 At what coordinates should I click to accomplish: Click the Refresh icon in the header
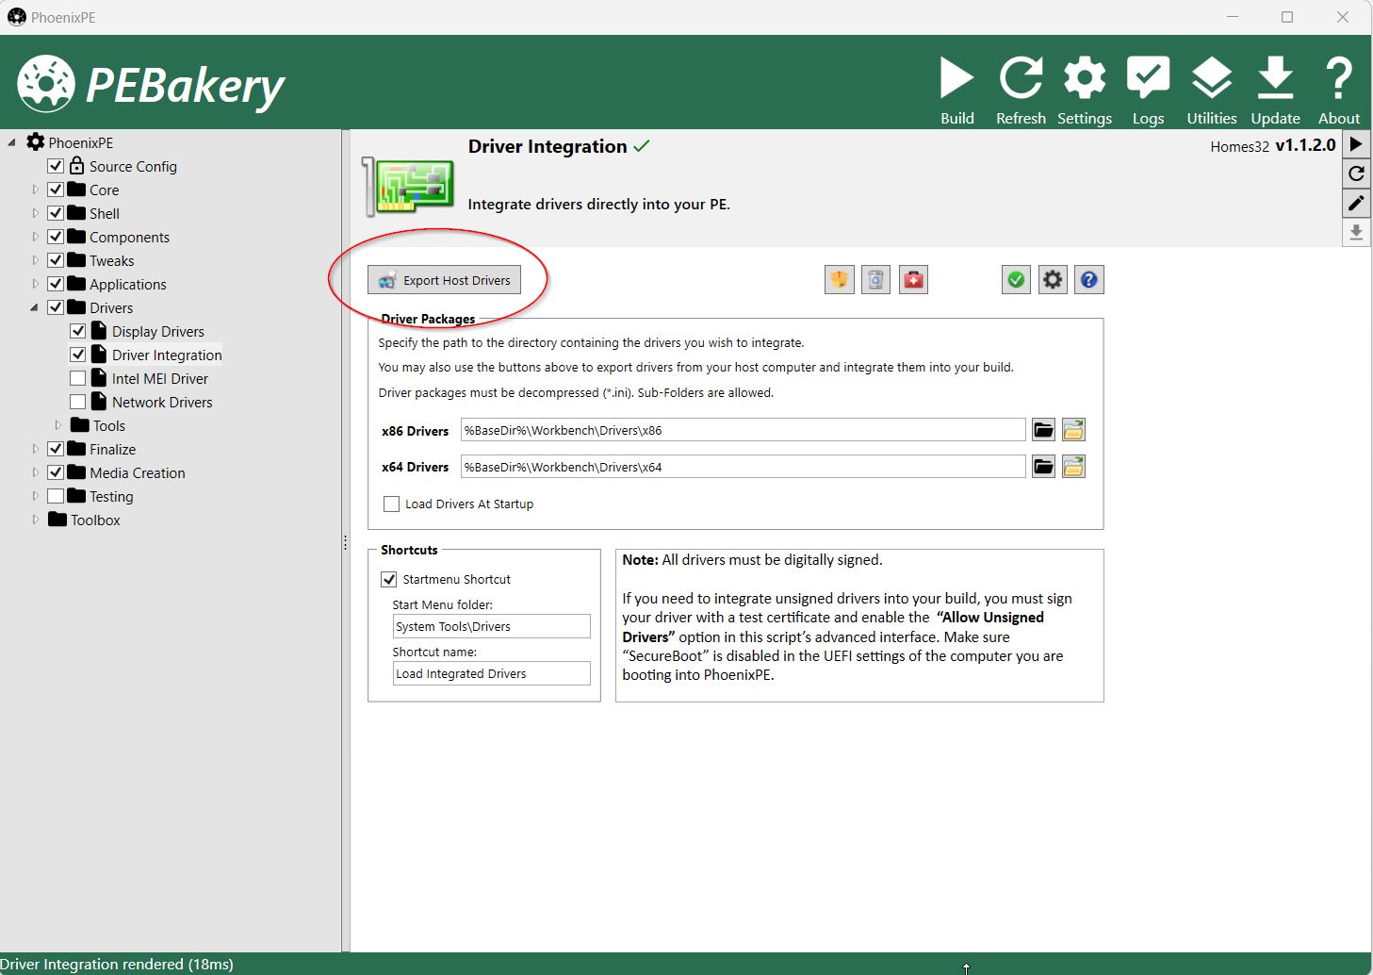coord(1021,91)
